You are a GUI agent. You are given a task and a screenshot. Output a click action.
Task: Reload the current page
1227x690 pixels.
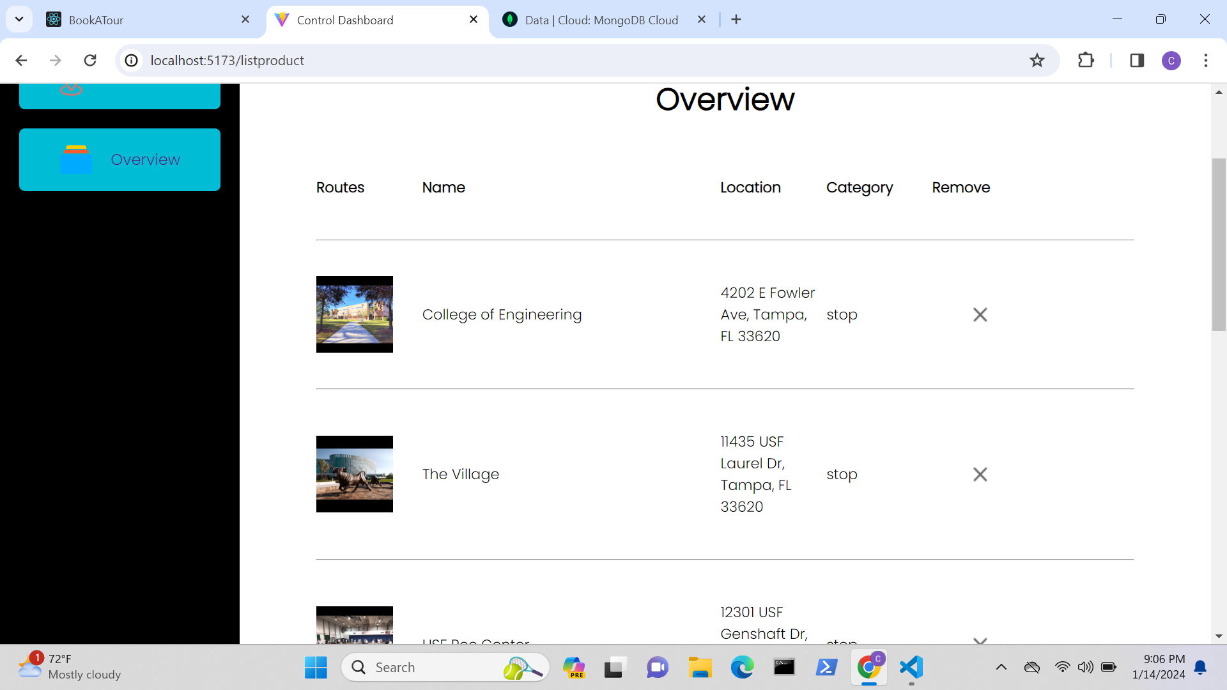(90, 60)
